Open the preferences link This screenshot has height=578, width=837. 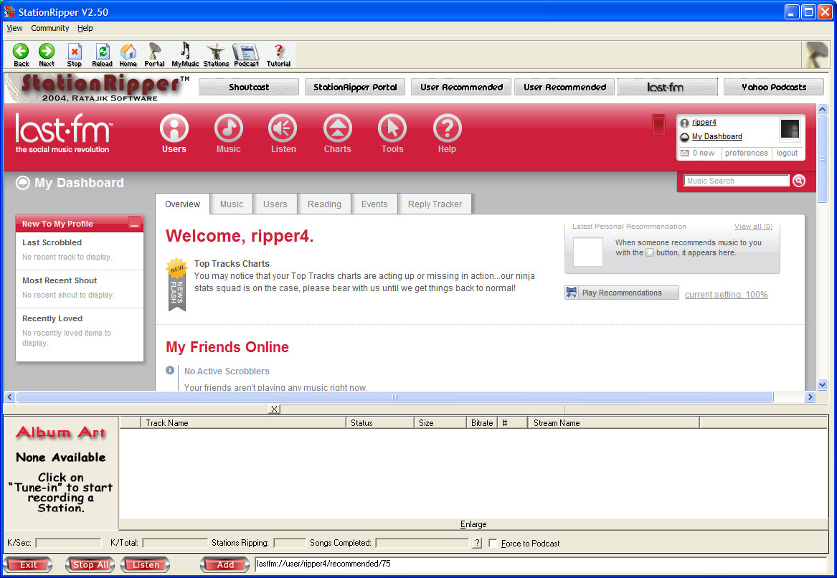click(x=746, y=153)
